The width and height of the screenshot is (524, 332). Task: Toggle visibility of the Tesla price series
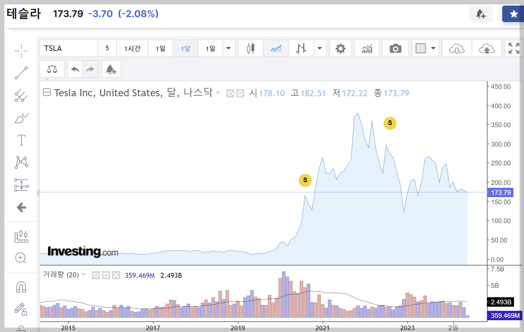click(230, 93)
